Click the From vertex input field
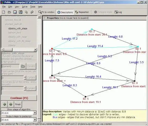 [13, 78]
